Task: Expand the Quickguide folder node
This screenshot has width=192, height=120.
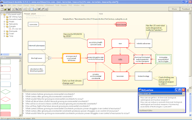Action: [x=4, y=31]
